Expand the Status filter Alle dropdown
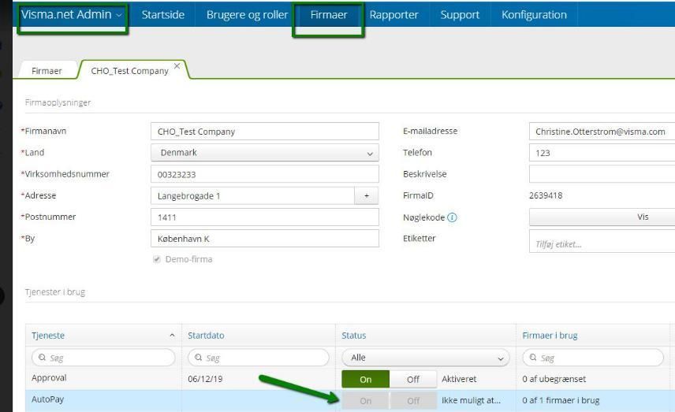The width and height of the screenshot is (675, 412). pyautogui.click(x=426, y=358)
